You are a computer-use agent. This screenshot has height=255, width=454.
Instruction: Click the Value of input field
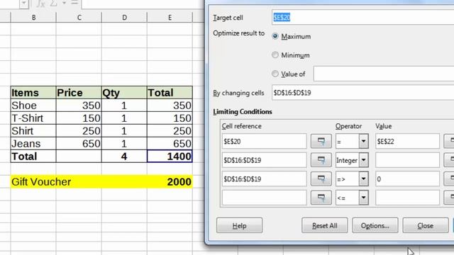(x=384, y=74)
